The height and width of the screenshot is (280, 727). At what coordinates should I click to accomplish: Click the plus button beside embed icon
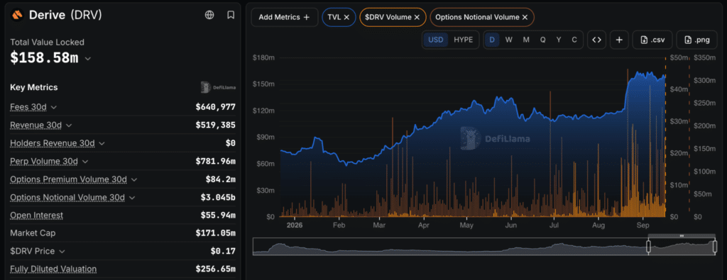click(619, 40)
